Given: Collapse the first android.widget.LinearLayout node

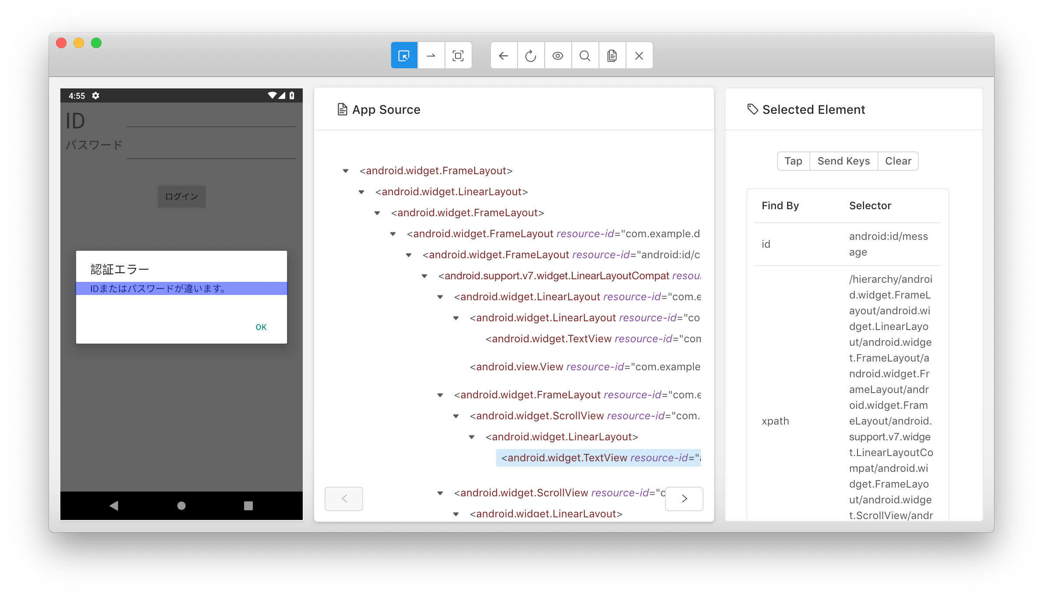Looking at the screenshot, I should click(361, 192).
